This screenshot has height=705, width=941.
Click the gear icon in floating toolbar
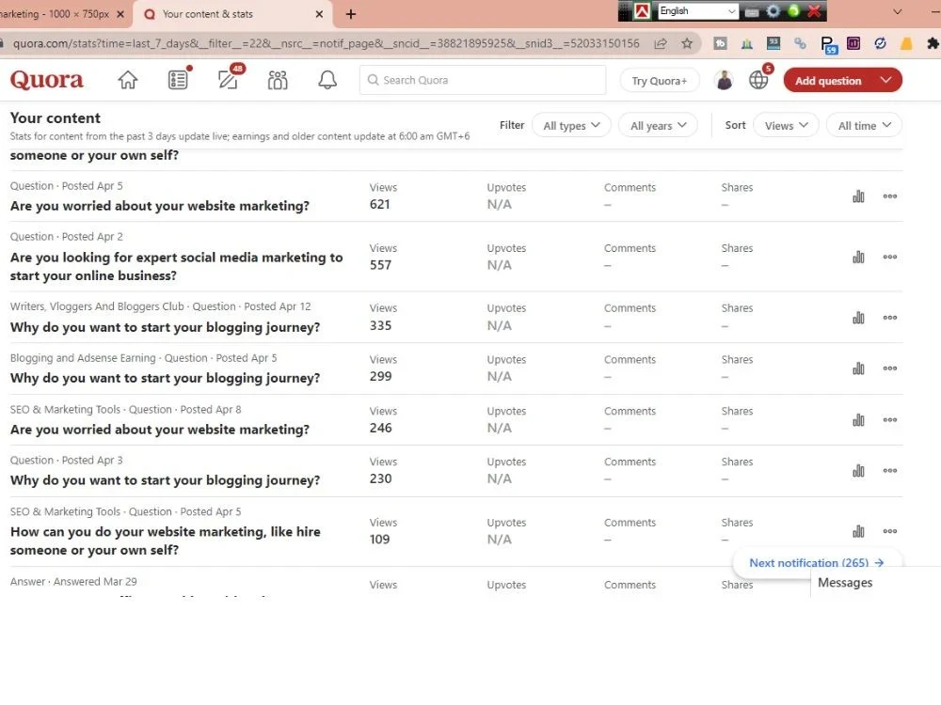tap(773, 10)
